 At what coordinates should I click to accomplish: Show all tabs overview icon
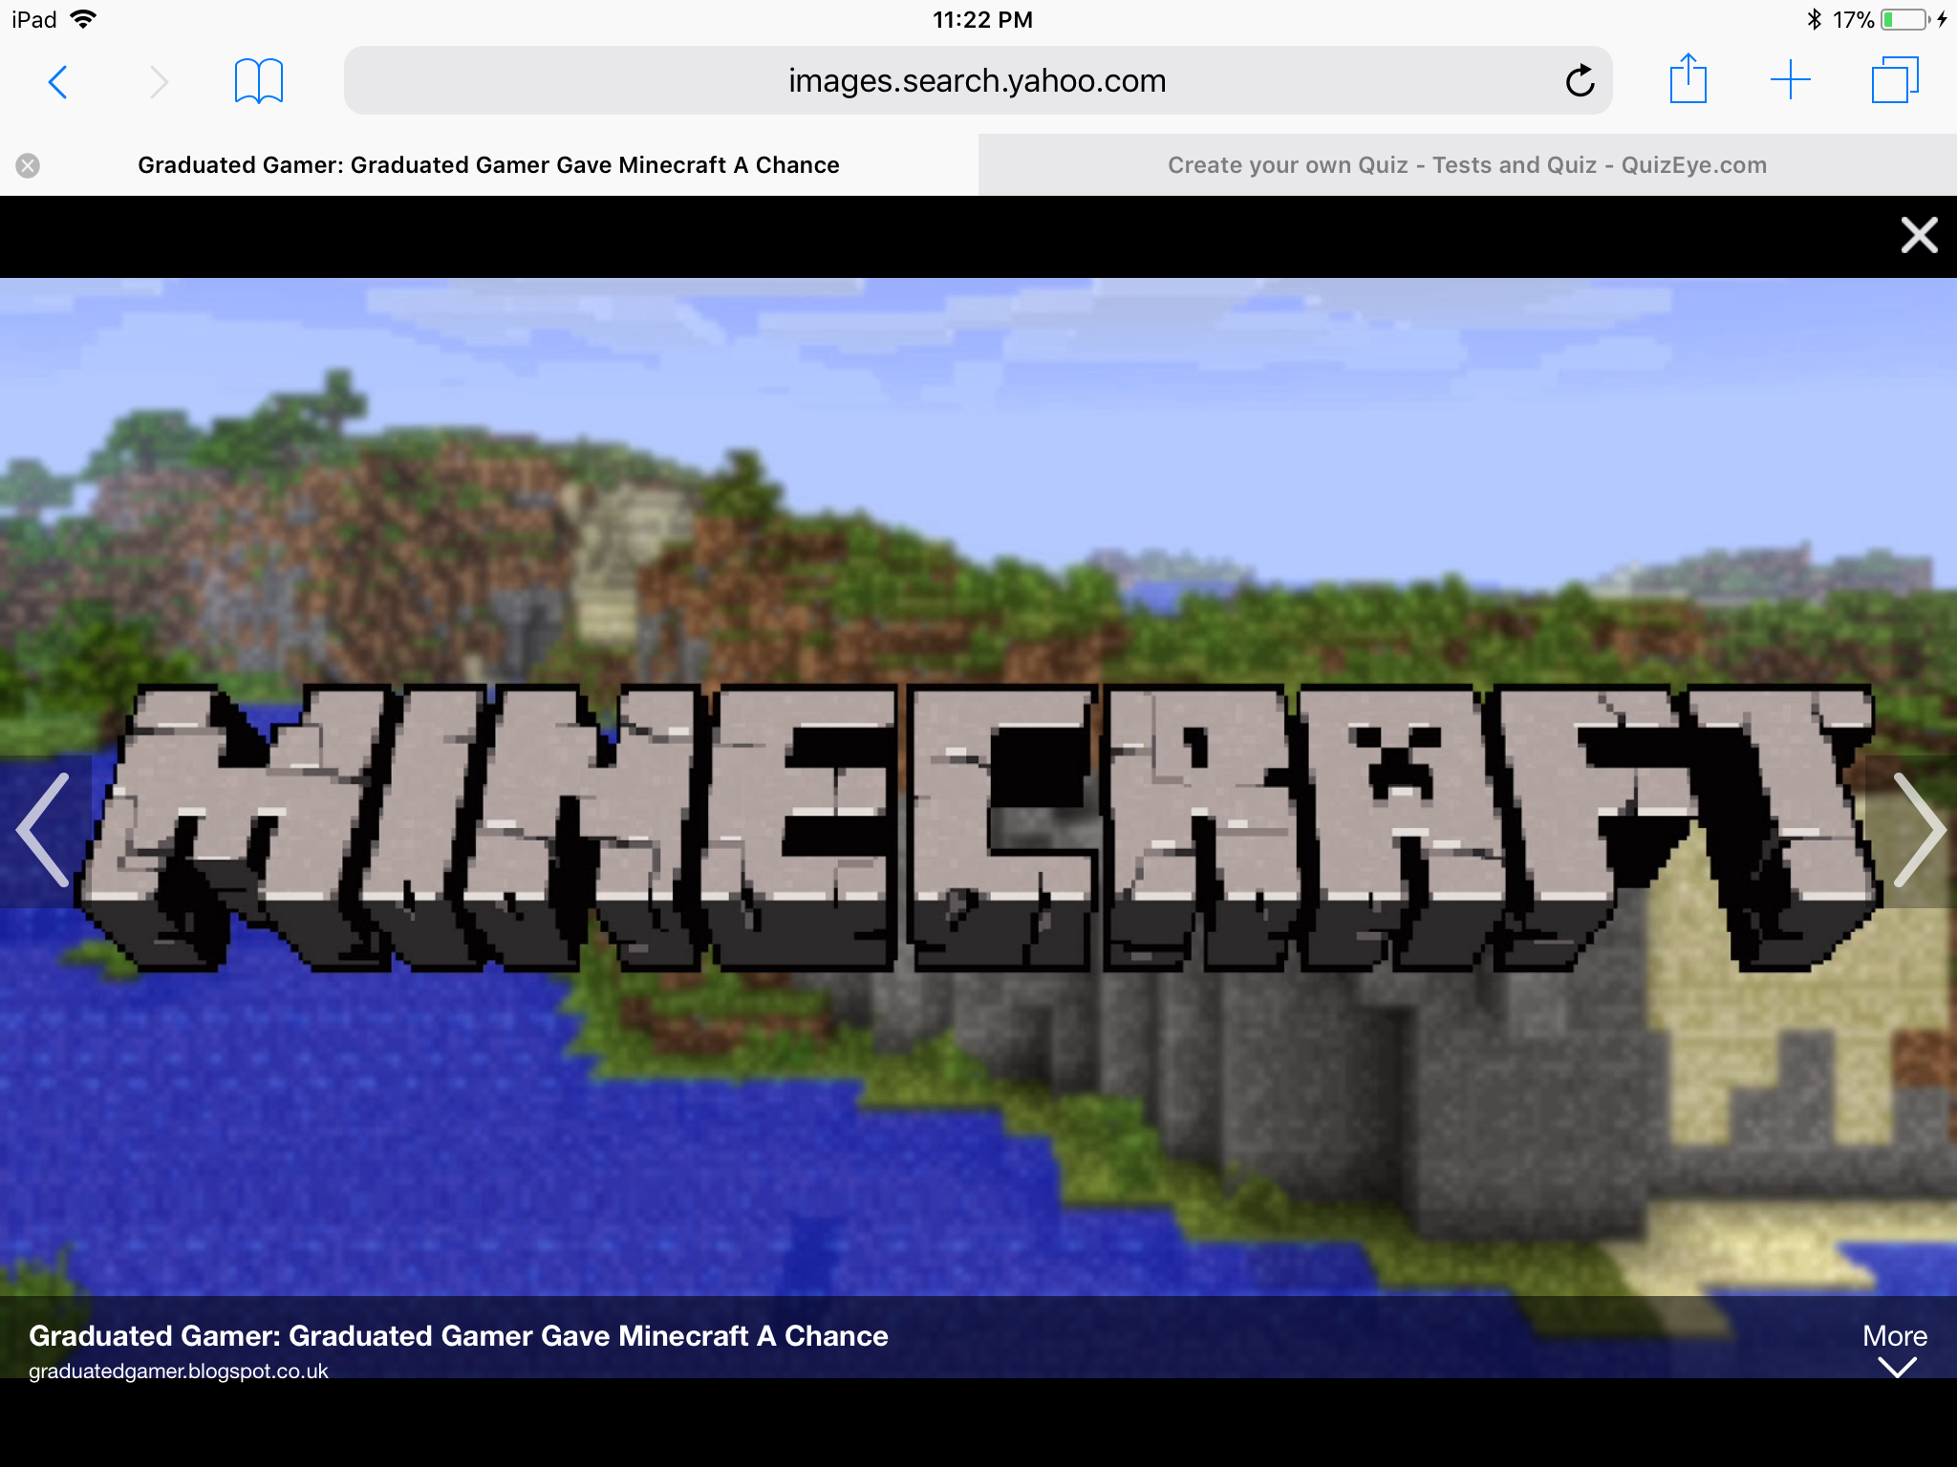coord(1895,80)
